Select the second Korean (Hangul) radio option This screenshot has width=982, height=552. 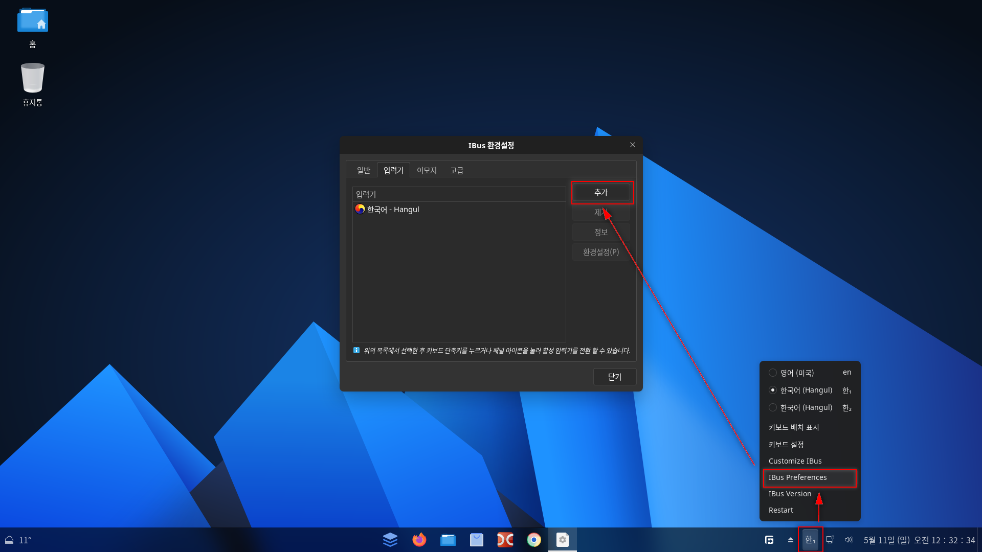773,408
